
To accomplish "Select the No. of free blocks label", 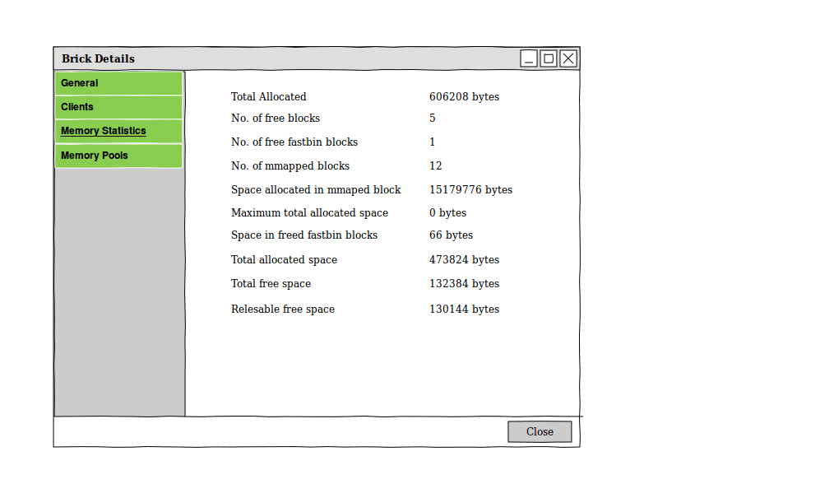I will coord(276,118).
